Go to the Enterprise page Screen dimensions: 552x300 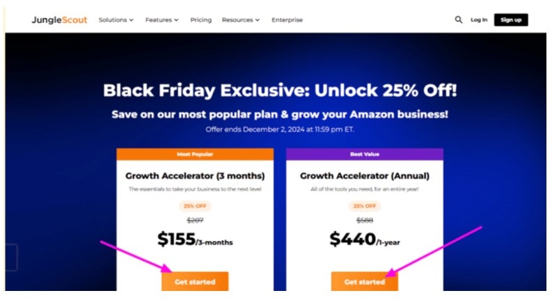tap(287, 19)
